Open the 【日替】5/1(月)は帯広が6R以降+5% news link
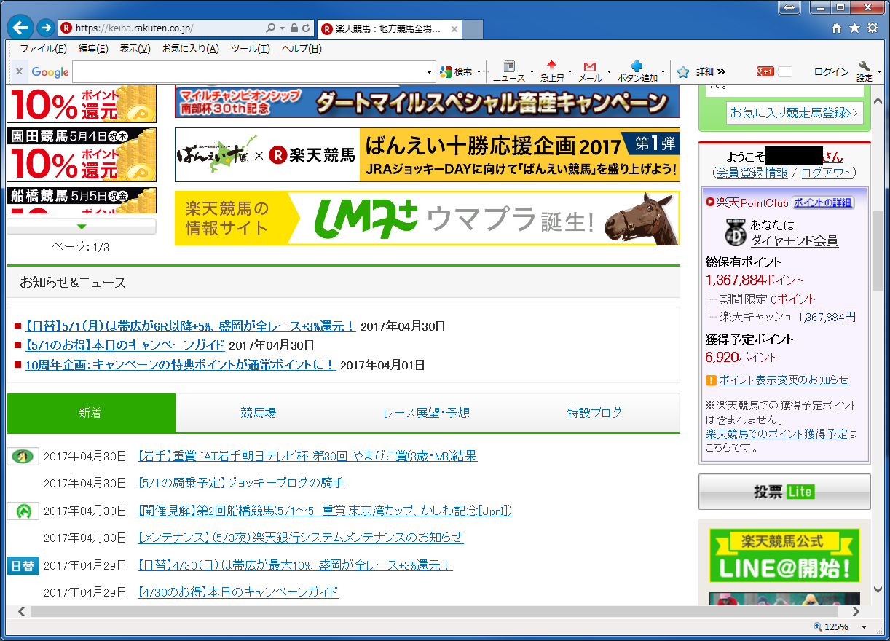 (x=189, y=327)
